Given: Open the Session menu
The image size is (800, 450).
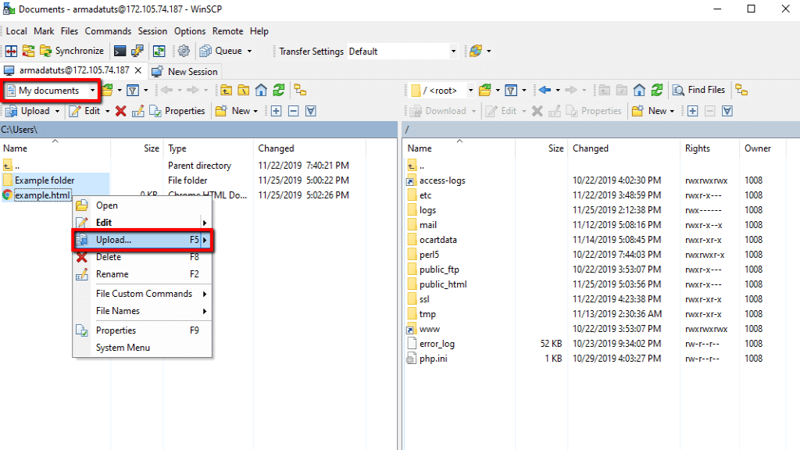Looking at the screenshot, I should tap(152, 31).
